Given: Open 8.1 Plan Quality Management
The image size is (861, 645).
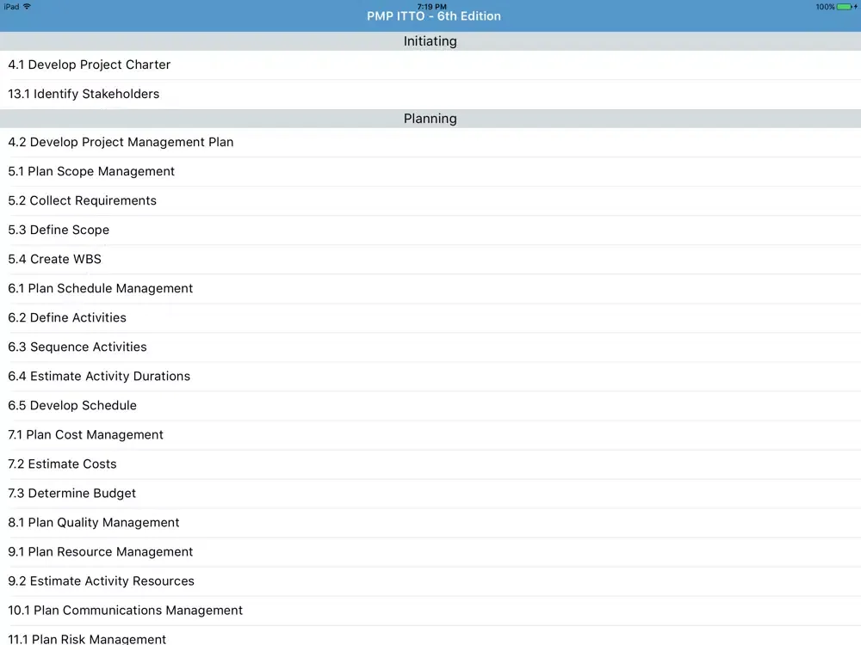Looking at the screenshot, I should (430, 523).
